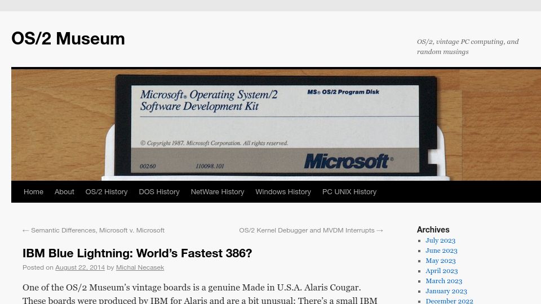541x304 pixels.
Task: Open the NetWare History menu item
Action: (218, 191)
